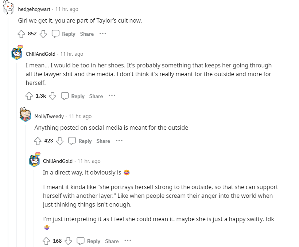
Task: Reply to MollyTweedy's comment
Action: (x=80, y=141)
